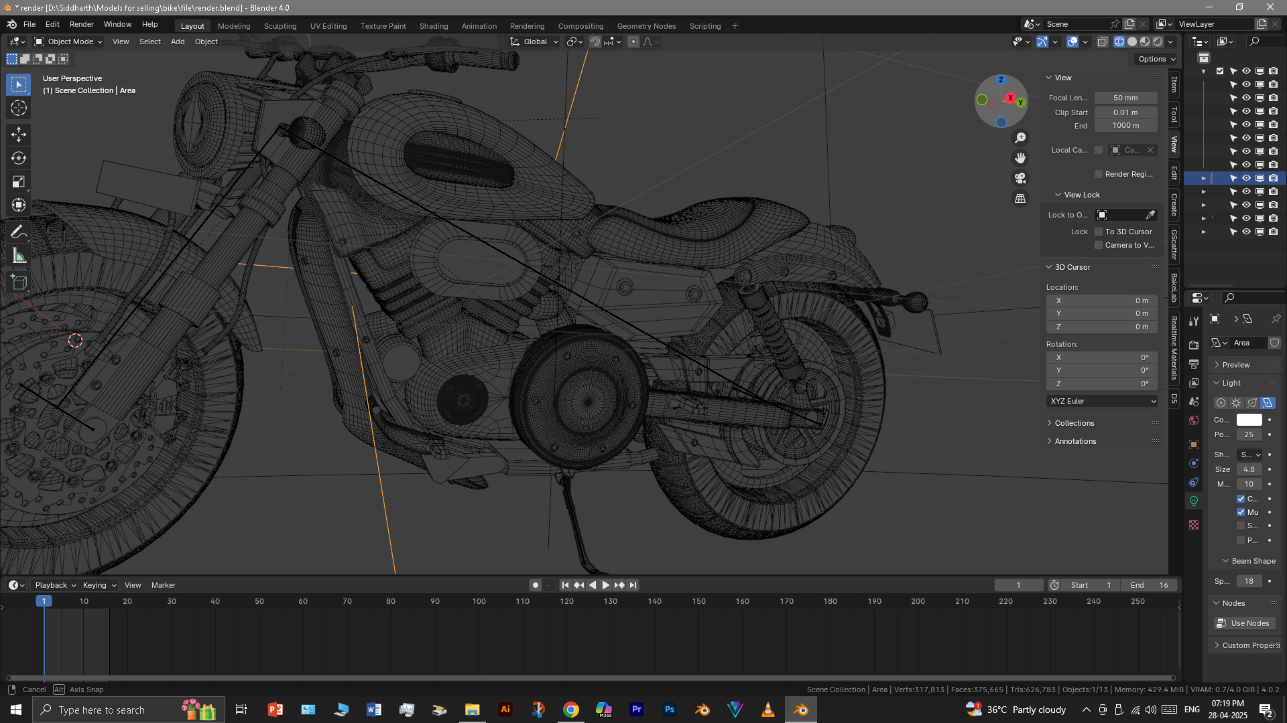
Task: Click the pan hand viewport gizmo
Action: (1020, 158)
